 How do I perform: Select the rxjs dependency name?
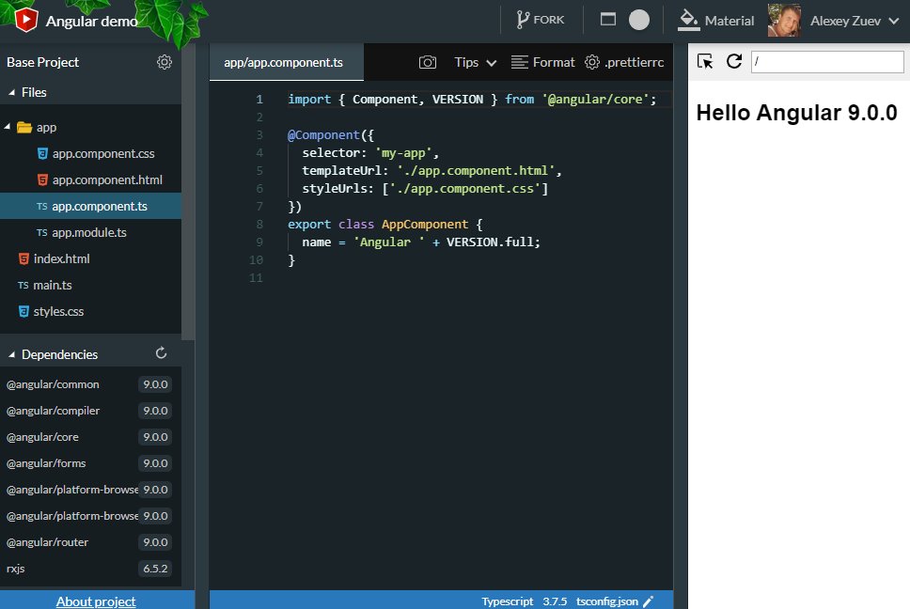coord(16,569)
